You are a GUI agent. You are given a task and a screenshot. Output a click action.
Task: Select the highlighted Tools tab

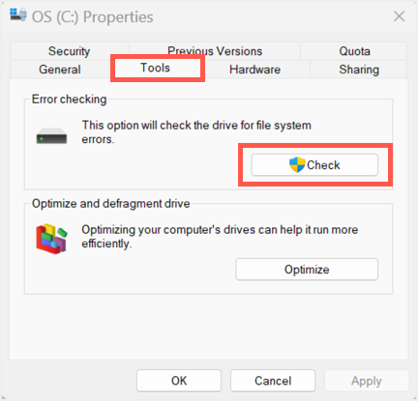[155, 68]
